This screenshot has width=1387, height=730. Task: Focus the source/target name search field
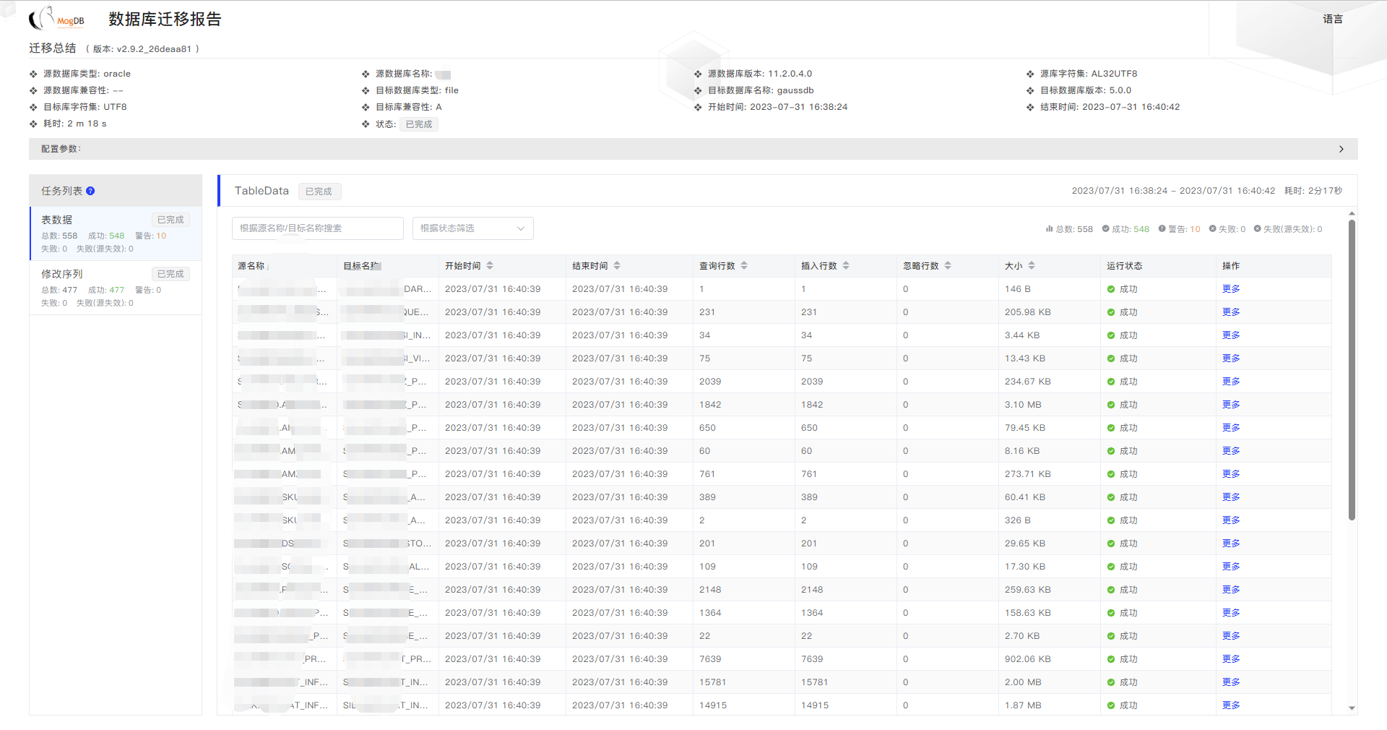coord(317,228)
